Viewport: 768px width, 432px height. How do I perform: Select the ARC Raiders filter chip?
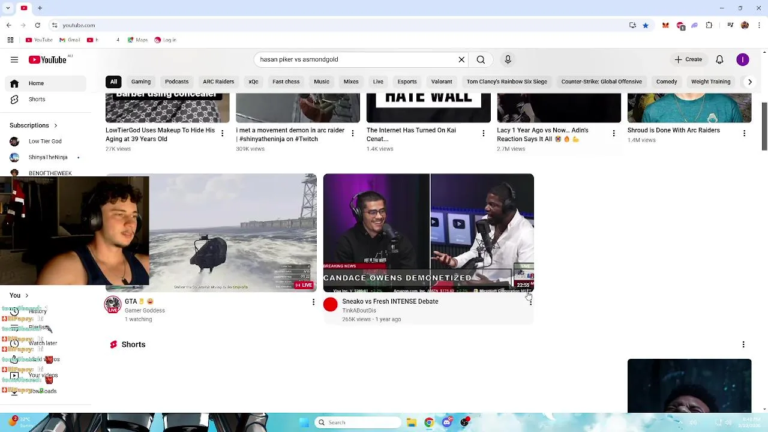218,82
